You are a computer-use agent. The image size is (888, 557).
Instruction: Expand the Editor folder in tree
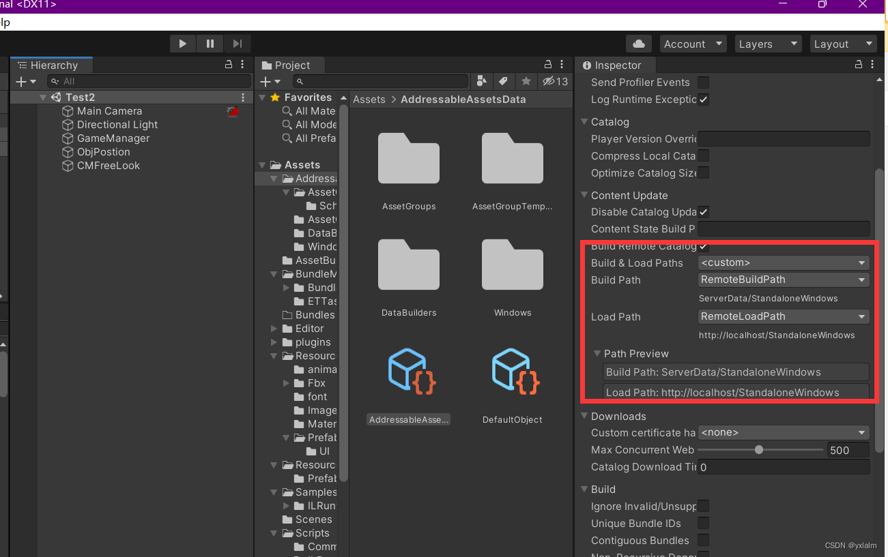pyautogui.click(x=275, y=329)
